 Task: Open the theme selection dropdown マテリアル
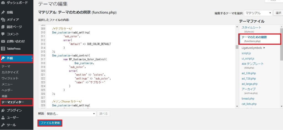coord(258,13)
